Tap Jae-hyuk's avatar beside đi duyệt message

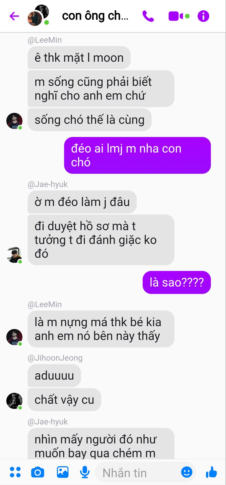pyautogui.click(x=14, y=255)
